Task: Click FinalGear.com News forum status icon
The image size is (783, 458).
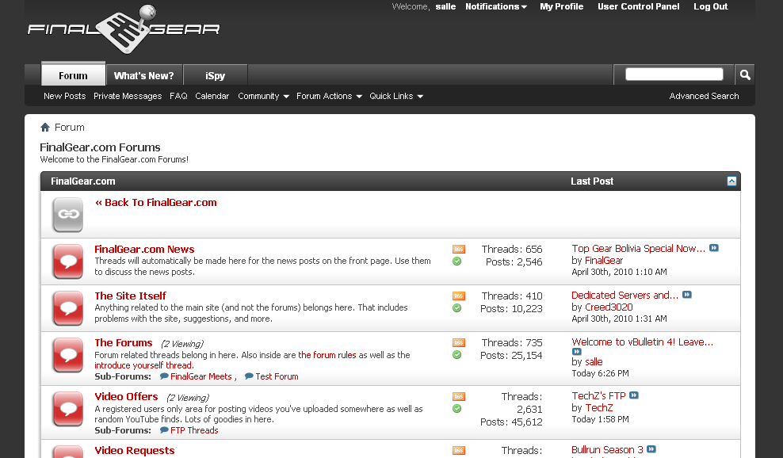Action: point(68,261)
